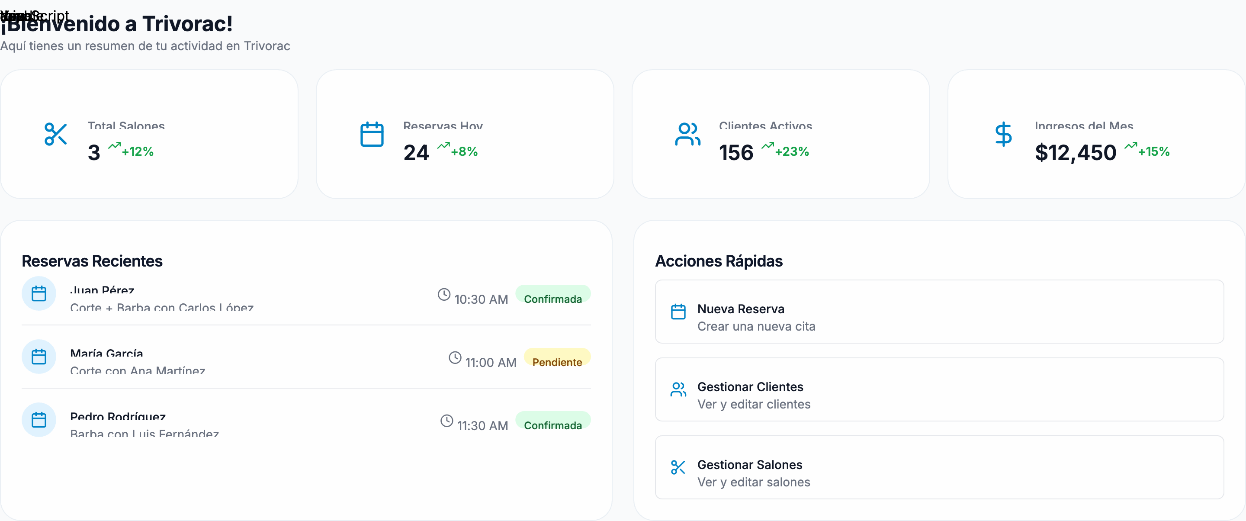Click the Reservas Recientes heading
The image size is (1246, 521).
tap(92, 261)
